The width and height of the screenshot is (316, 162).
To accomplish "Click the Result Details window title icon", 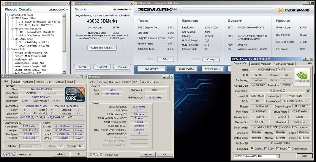I will [4, 4].
